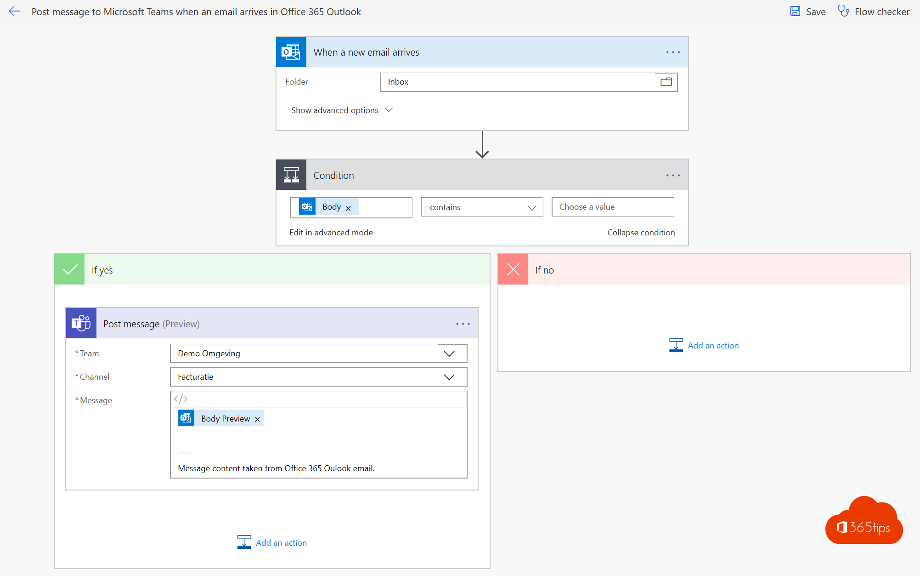Click the Teams icon on Post message
Viewport: 920px width, 576px height.
81,323
